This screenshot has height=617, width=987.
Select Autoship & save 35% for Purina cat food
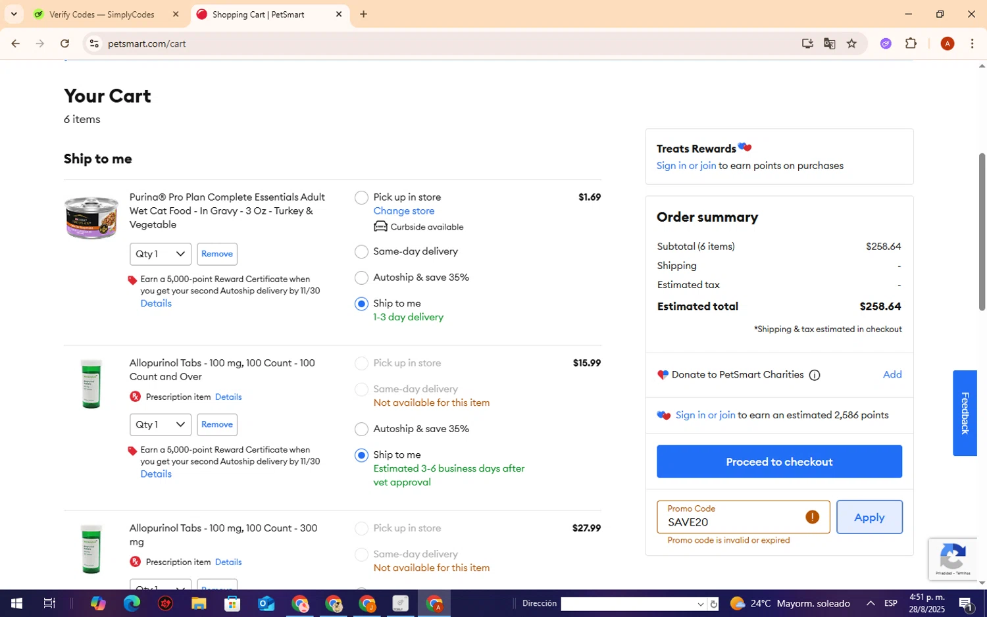pyautogui.click(x=361, y=278)
